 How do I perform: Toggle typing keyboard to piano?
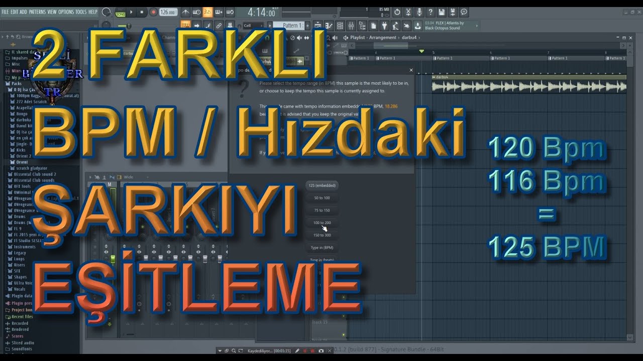point(186,26)
